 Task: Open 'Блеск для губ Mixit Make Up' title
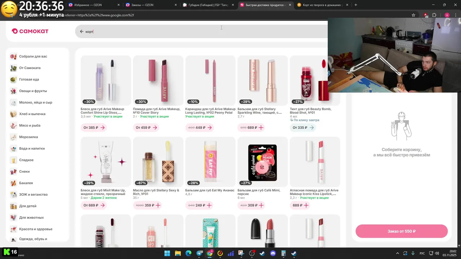[x=103, y=192]
